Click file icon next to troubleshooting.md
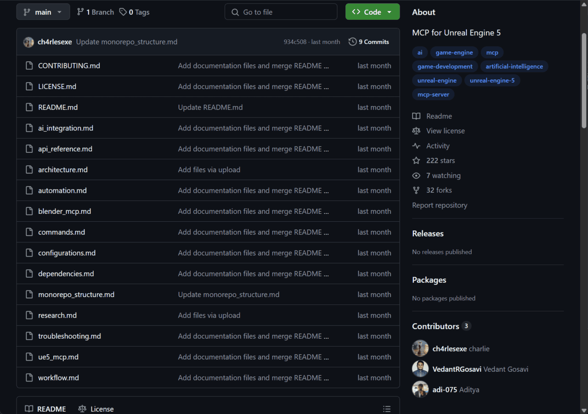 tap(29, 336)
